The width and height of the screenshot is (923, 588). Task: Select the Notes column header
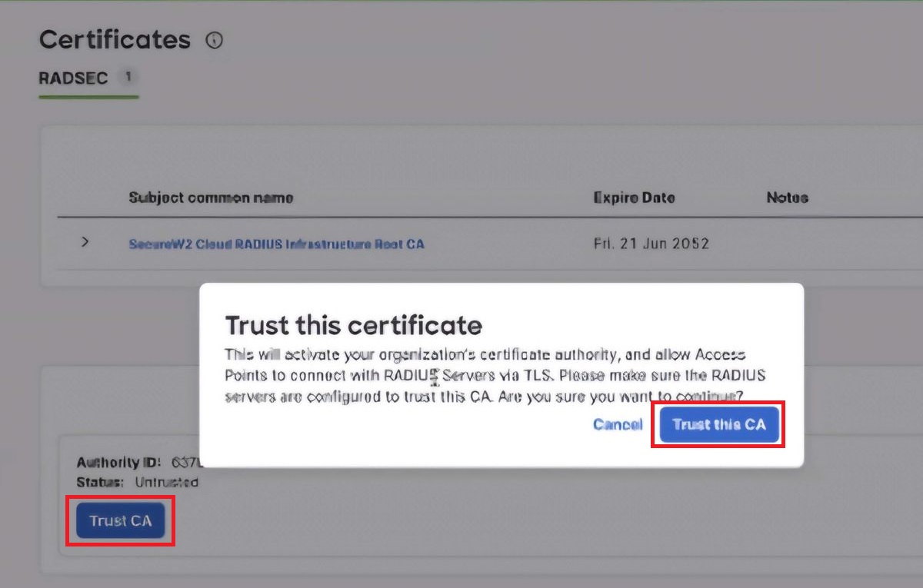point(787,198)
